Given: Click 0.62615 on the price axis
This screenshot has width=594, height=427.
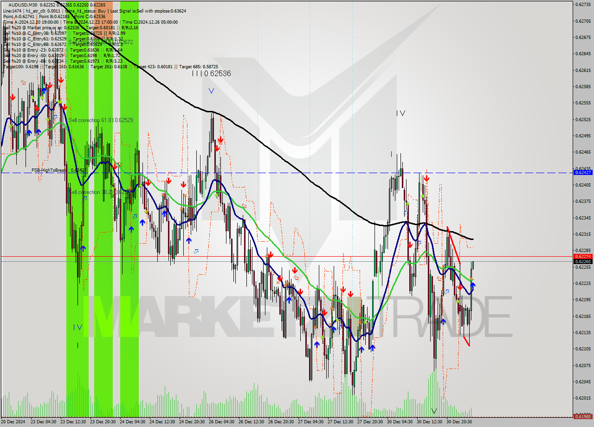Looking at the screenshot, I should (583, 70).
